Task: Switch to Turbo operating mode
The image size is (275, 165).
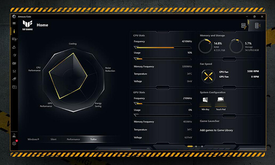Action: (93, 139)
